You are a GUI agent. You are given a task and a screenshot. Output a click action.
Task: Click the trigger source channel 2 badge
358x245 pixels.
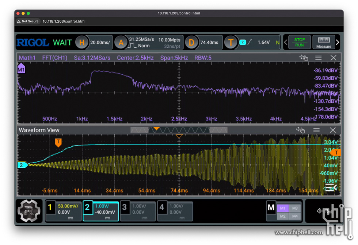243,42
